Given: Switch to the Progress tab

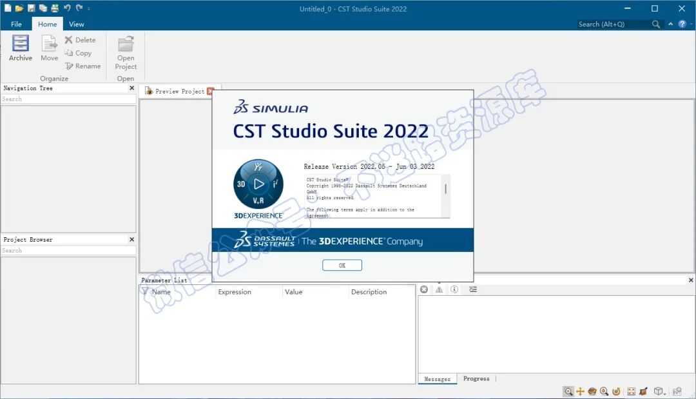Looking at the screenshot, I should 476,378.
